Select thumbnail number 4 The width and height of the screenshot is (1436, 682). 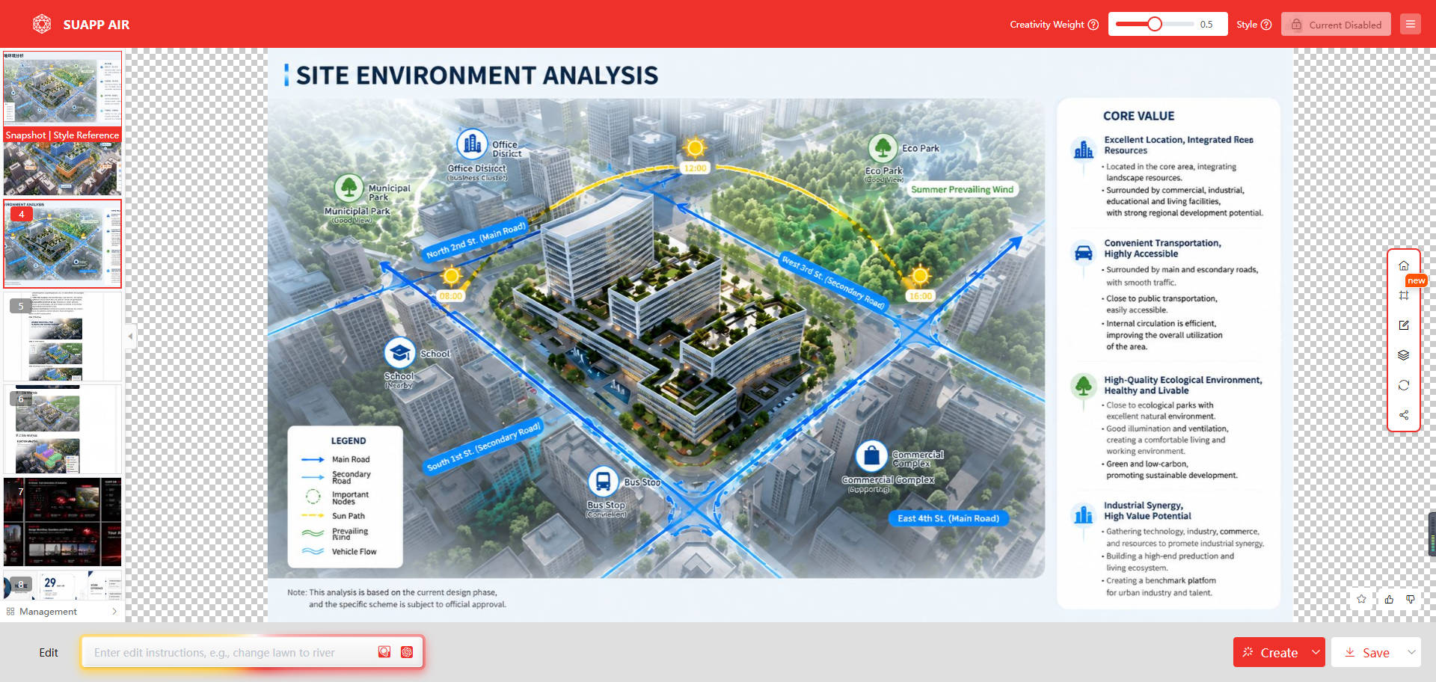click(x=62, y=243)
